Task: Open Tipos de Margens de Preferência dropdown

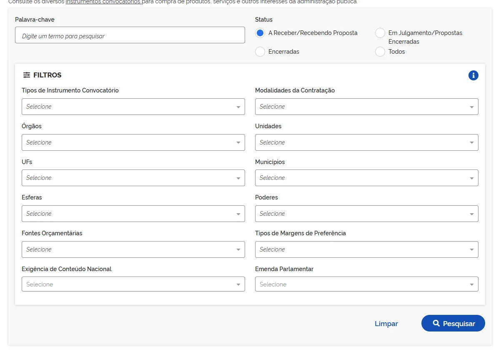Action: click(367, 249)
